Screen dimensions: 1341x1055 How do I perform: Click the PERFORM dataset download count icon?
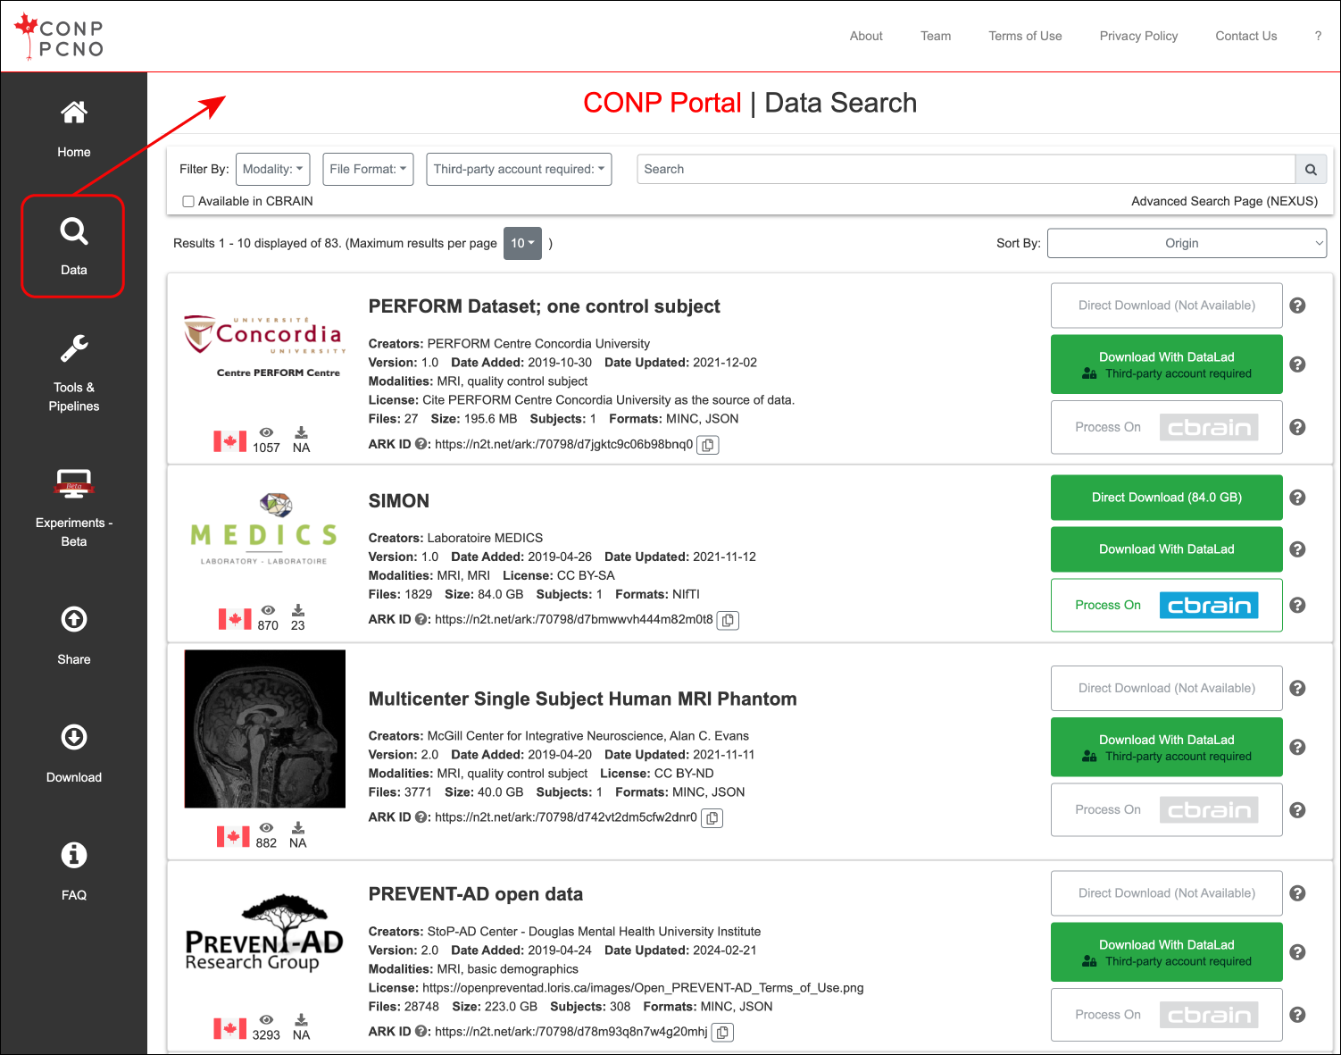point(301,432)
